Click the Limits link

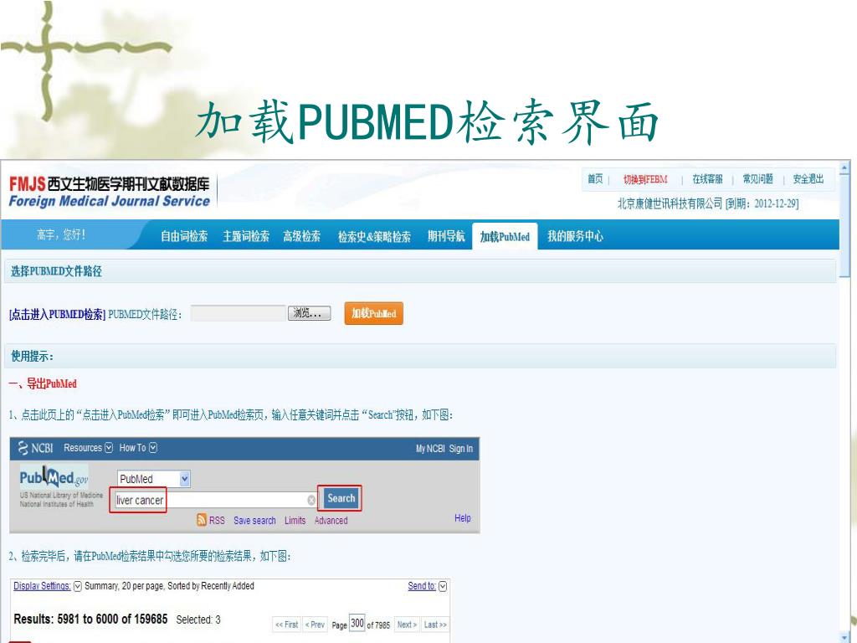[x=295, y=521]
